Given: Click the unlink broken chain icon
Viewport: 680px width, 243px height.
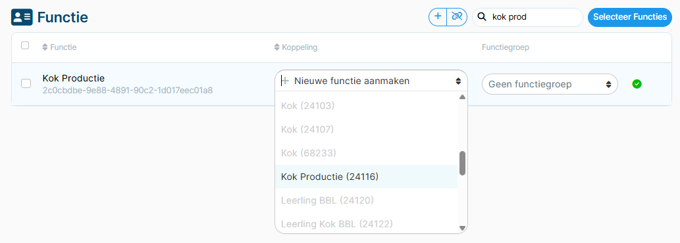Looking at the screenshot, I should [457, 17].
